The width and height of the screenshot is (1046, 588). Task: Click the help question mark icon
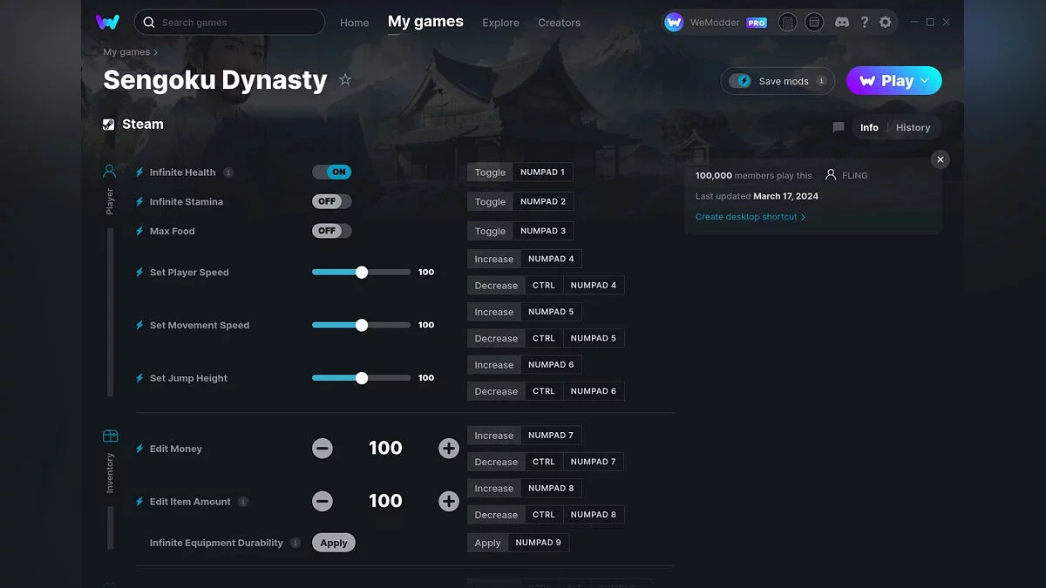864,22
